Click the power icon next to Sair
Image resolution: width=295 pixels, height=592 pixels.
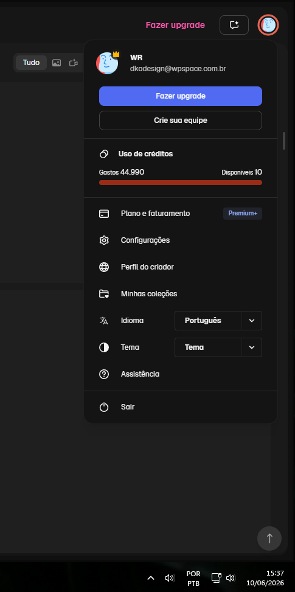104,408
